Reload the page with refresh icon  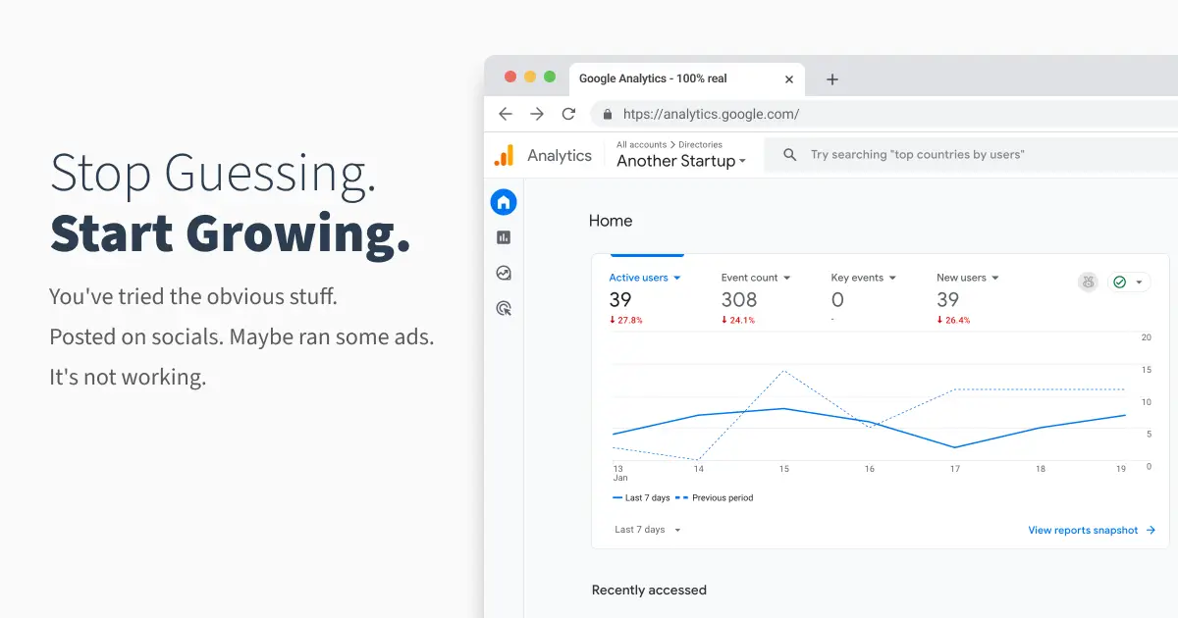point(568,114)
